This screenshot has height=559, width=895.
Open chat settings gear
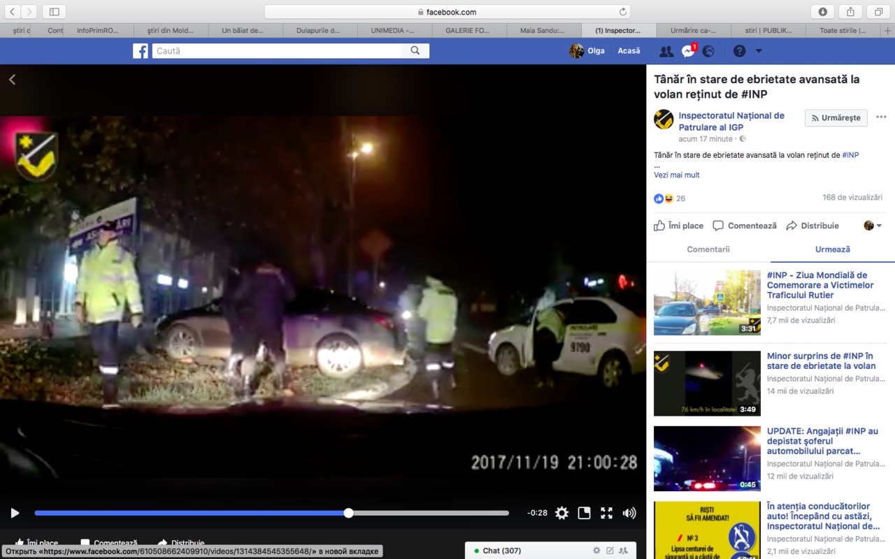pyautogui.click(x=596, y=551)
